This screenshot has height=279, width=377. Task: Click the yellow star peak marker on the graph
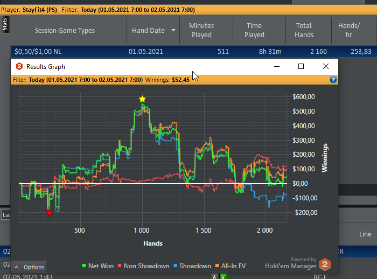[142, 99]
